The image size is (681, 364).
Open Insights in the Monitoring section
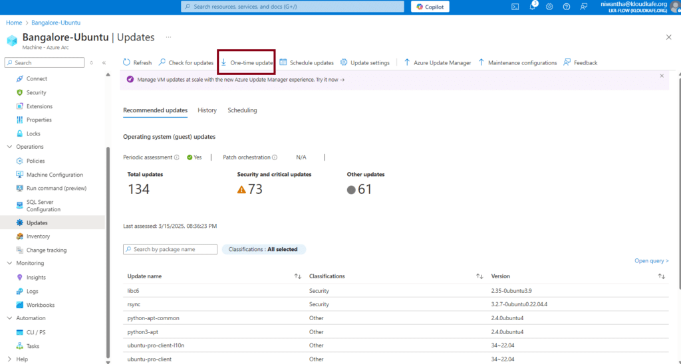36,278
